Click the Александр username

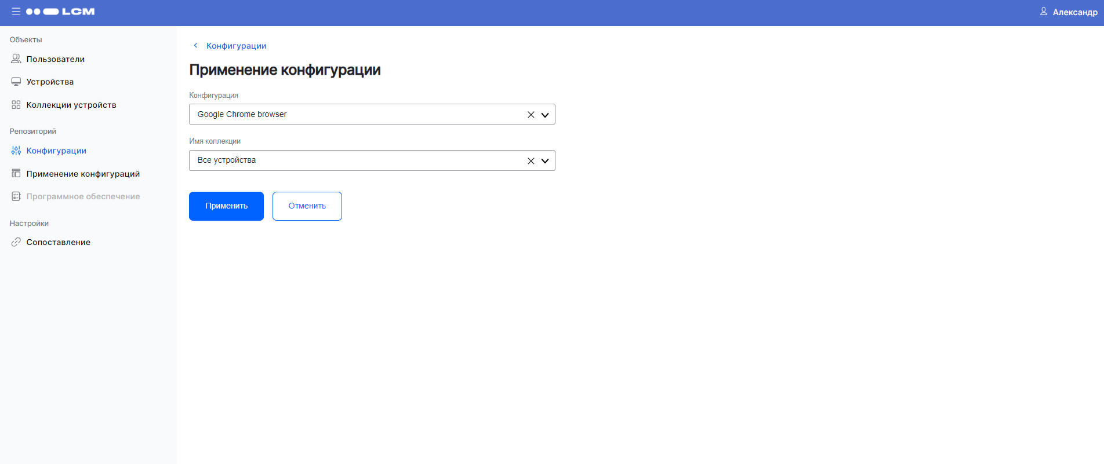tap(1075, 12)
